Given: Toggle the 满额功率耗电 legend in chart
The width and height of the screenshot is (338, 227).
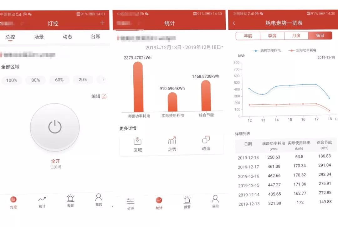Looking at the screenshot, I should [266, 51].
